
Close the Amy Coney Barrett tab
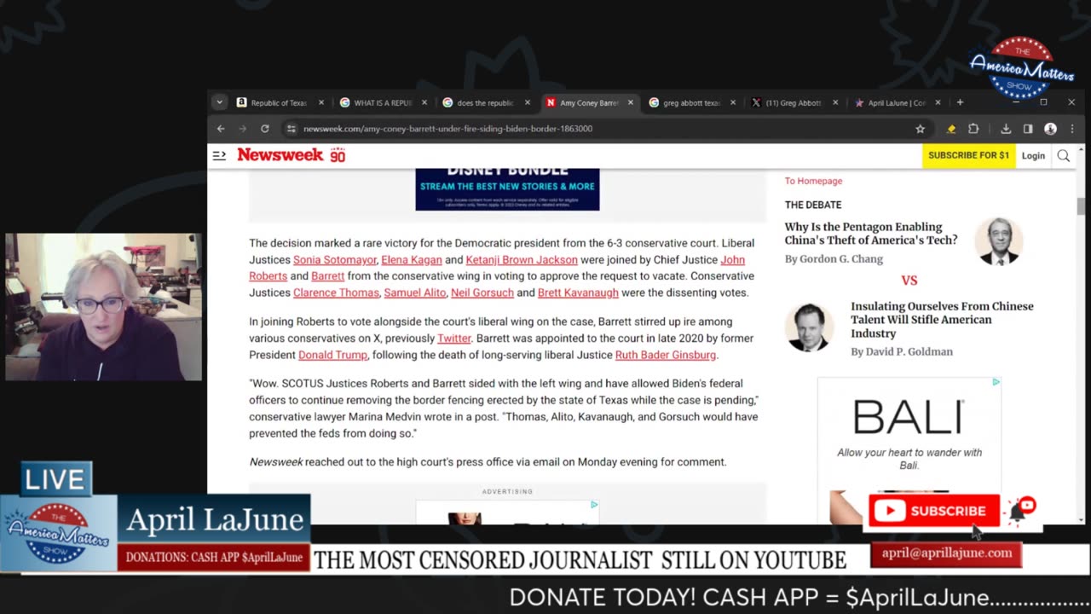631,102
